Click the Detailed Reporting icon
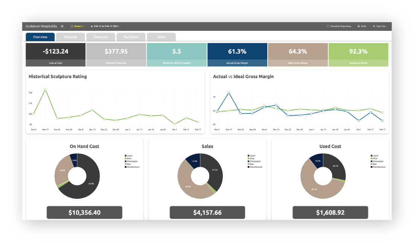Image resolution: width=418 pixels, height=246 pixels. click(328, 26)
